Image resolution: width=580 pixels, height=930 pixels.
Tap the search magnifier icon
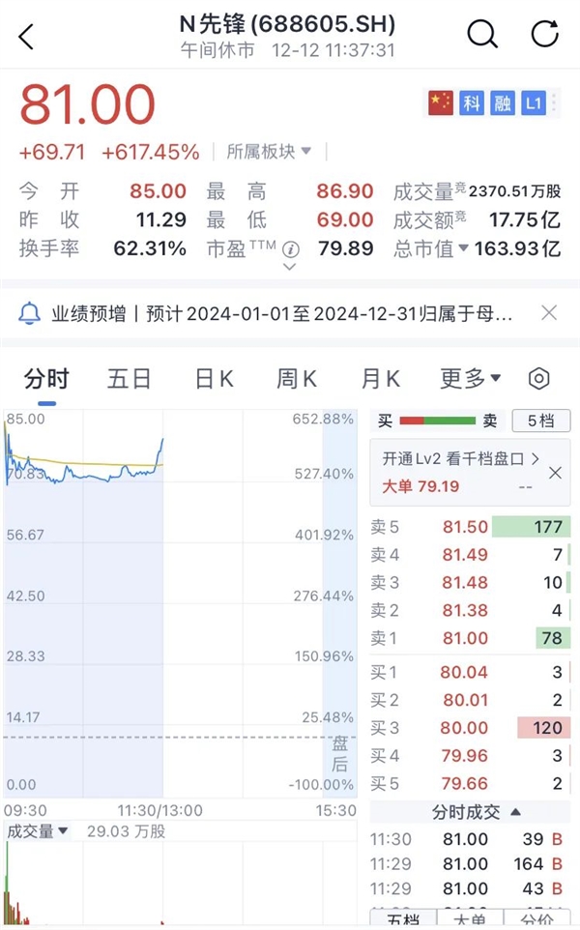(482, 34)
